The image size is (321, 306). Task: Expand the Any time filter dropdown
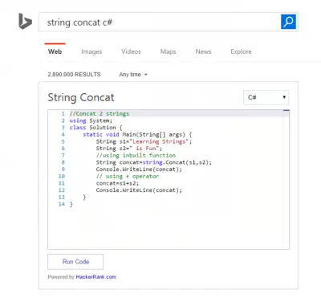pos(133,75)
